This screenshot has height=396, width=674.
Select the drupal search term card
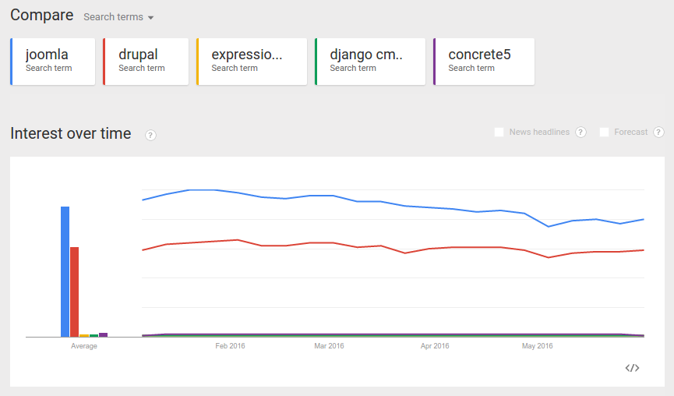pyautogui.click(x=146, y=61)
